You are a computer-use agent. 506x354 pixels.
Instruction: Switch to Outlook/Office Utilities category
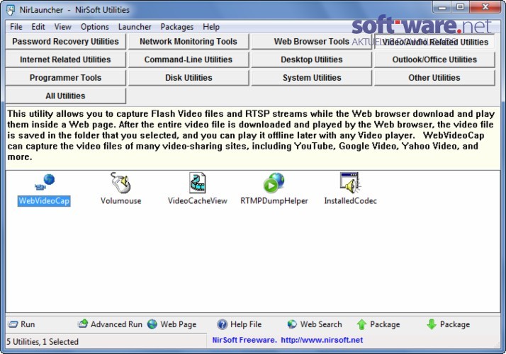pos(434,59)
